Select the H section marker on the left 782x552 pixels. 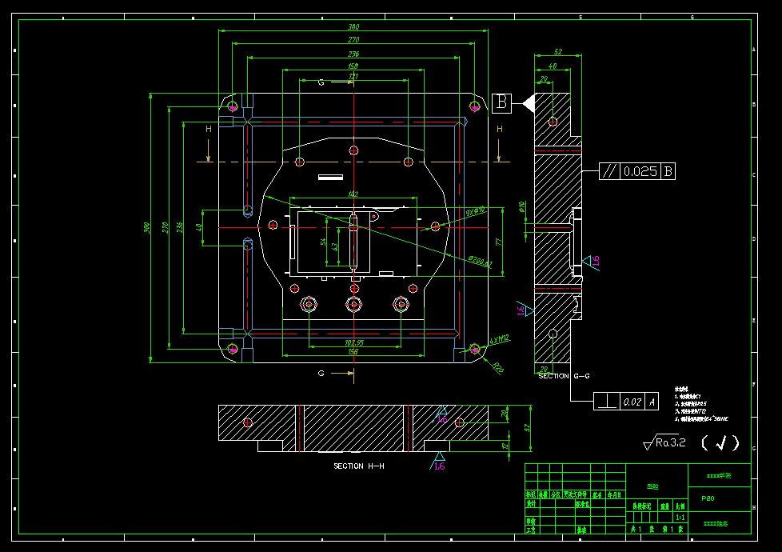(x=209, y=129)
